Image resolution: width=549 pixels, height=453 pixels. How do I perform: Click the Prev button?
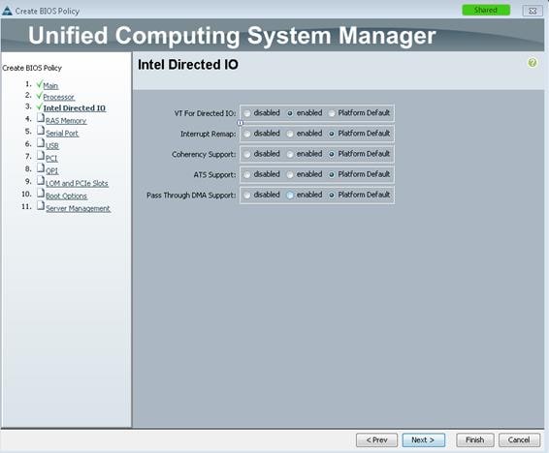[376, 440]
